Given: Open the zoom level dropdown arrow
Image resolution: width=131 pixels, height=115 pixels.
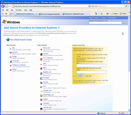Looking at the screenshot, I should [x=127, y=113].
